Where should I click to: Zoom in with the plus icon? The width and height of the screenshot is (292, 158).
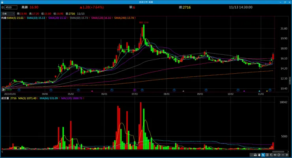pyautogui.click(x=287, y=155)
